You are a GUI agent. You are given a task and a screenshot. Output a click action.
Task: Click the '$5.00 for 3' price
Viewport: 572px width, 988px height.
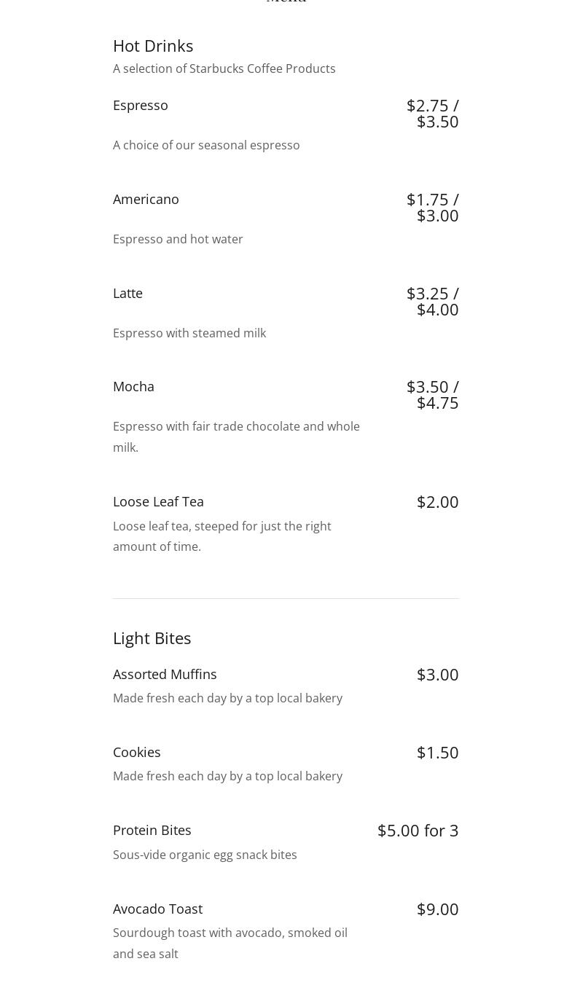(x=418, y=831)
